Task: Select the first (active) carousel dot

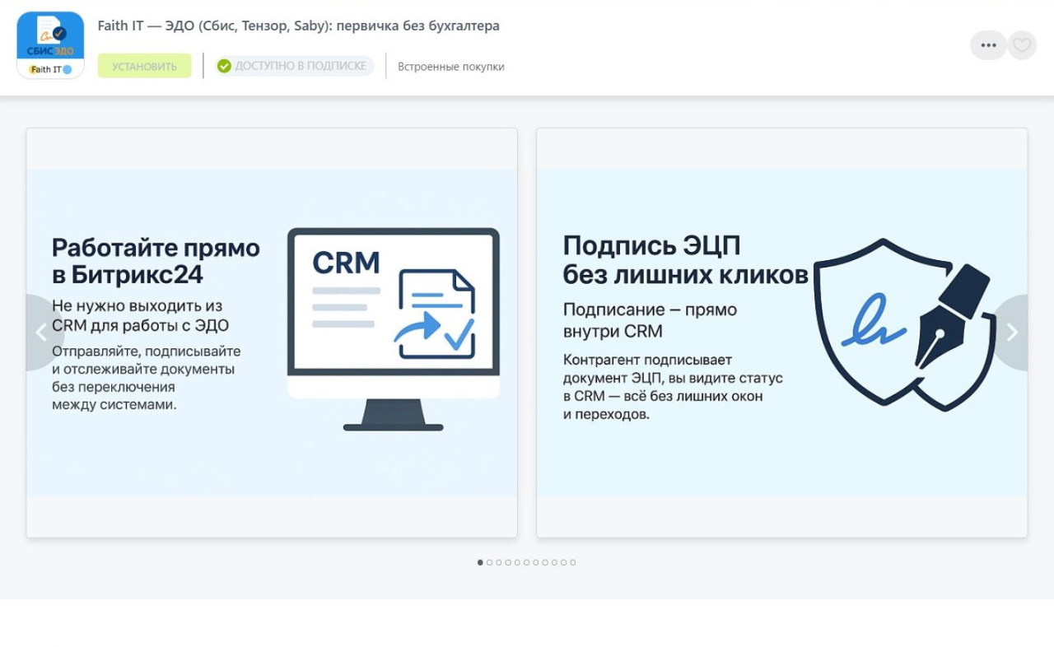Action: click(480, 562)
